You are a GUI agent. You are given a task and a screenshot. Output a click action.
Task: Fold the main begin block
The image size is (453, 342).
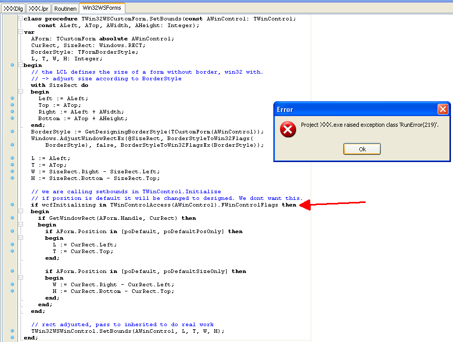coord(20,65)
